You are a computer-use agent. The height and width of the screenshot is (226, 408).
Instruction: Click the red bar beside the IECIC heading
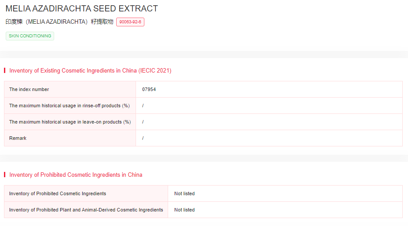coord(4,71)
